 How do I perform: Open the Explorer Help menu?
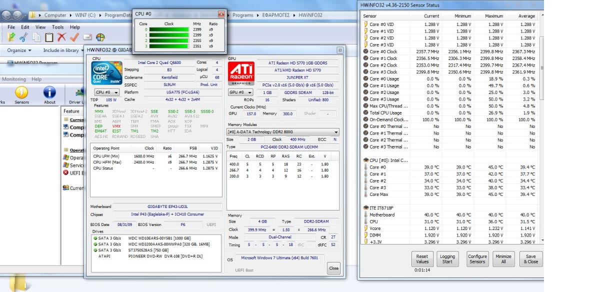(75, 26)
